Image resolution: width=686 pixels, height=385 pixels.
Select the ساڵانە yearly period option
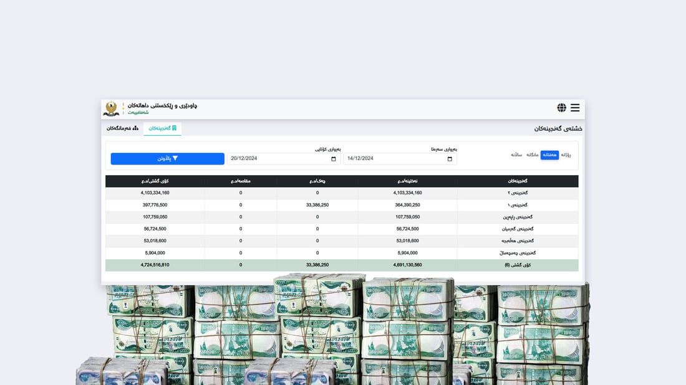(x=516, y=155)
